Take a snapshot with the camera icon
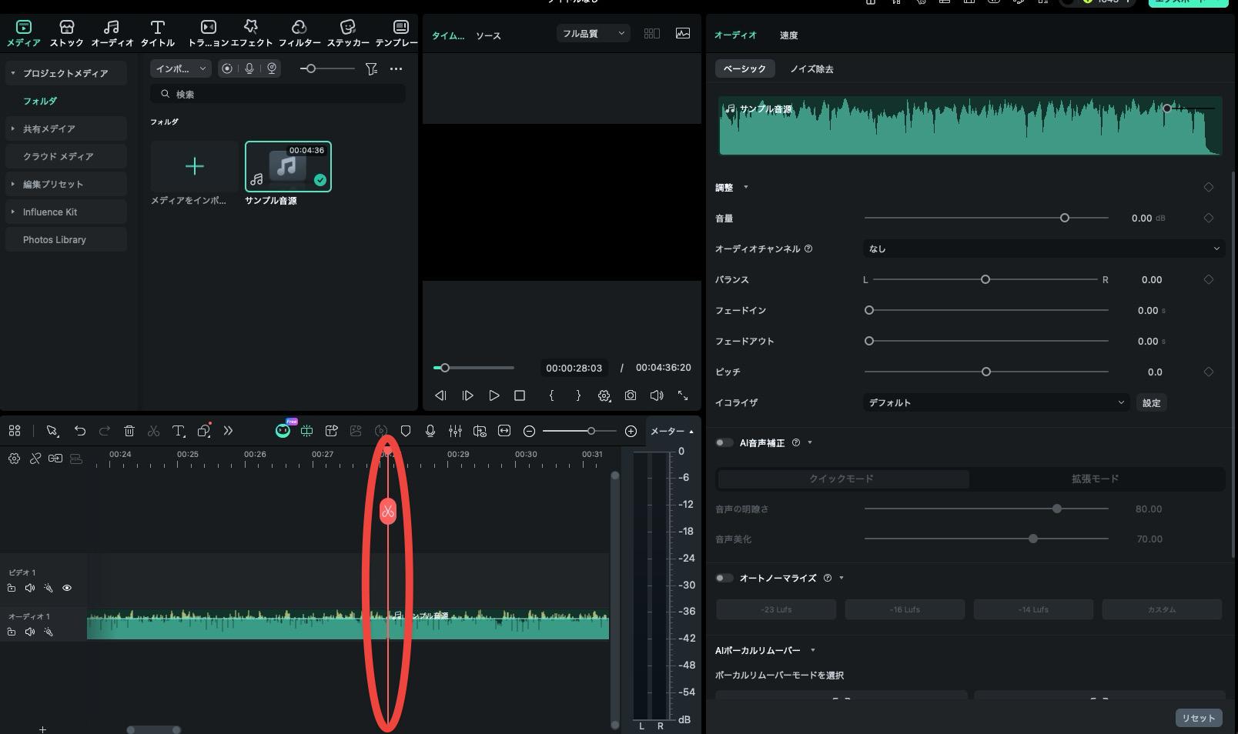This screenshot has height=734, width=1238. (x=631, y=395)
